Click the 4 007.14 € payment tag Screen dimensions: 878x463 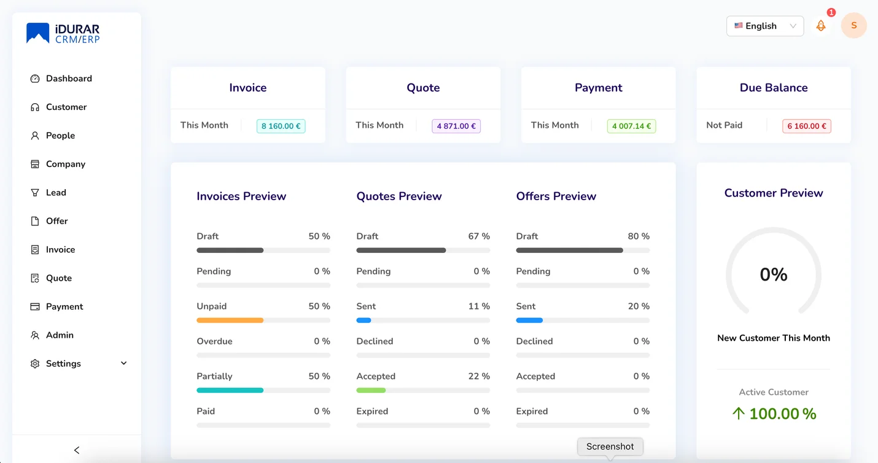coord(632,126)
